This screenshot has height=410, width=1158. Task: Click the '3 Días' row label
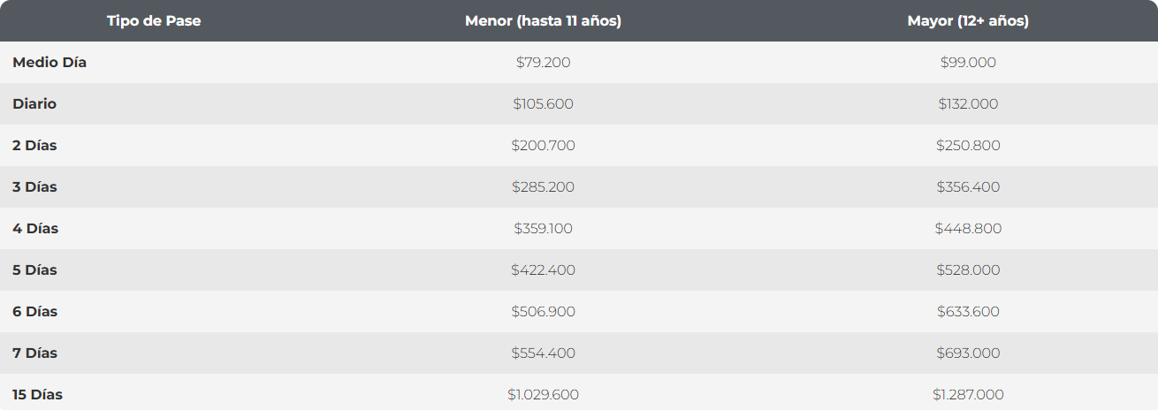click(34, 187)
